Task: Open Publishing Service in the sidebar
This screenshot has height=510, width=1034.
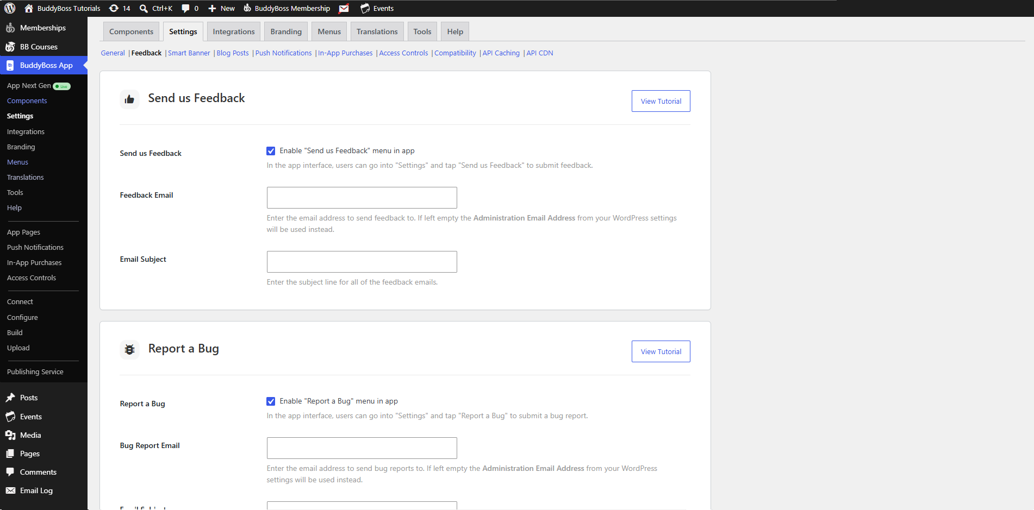Action: 35,372
